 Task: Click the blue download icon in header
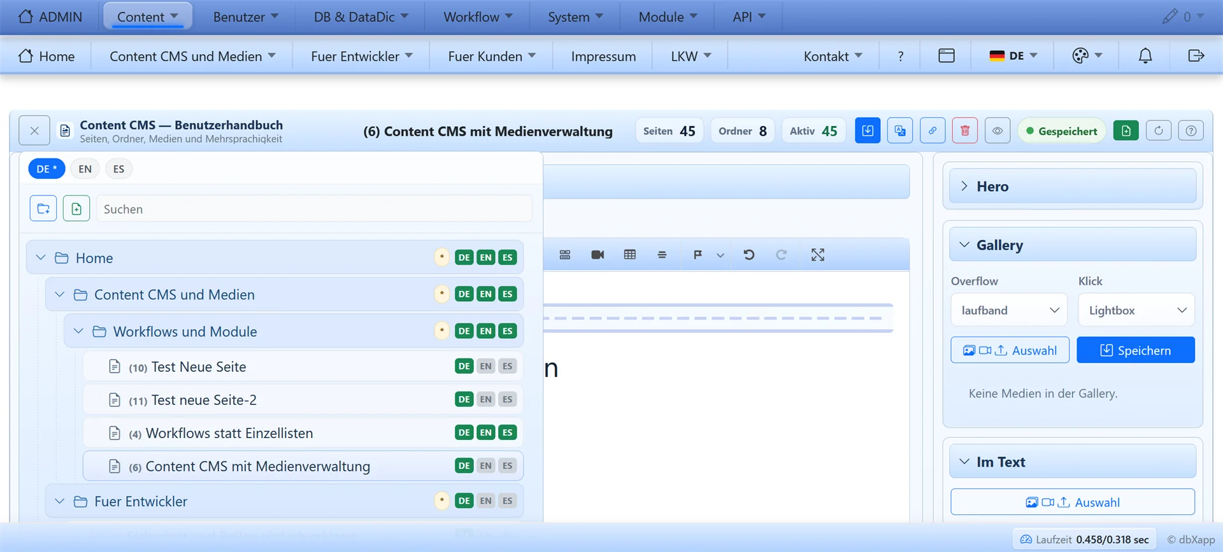[868, 131]
